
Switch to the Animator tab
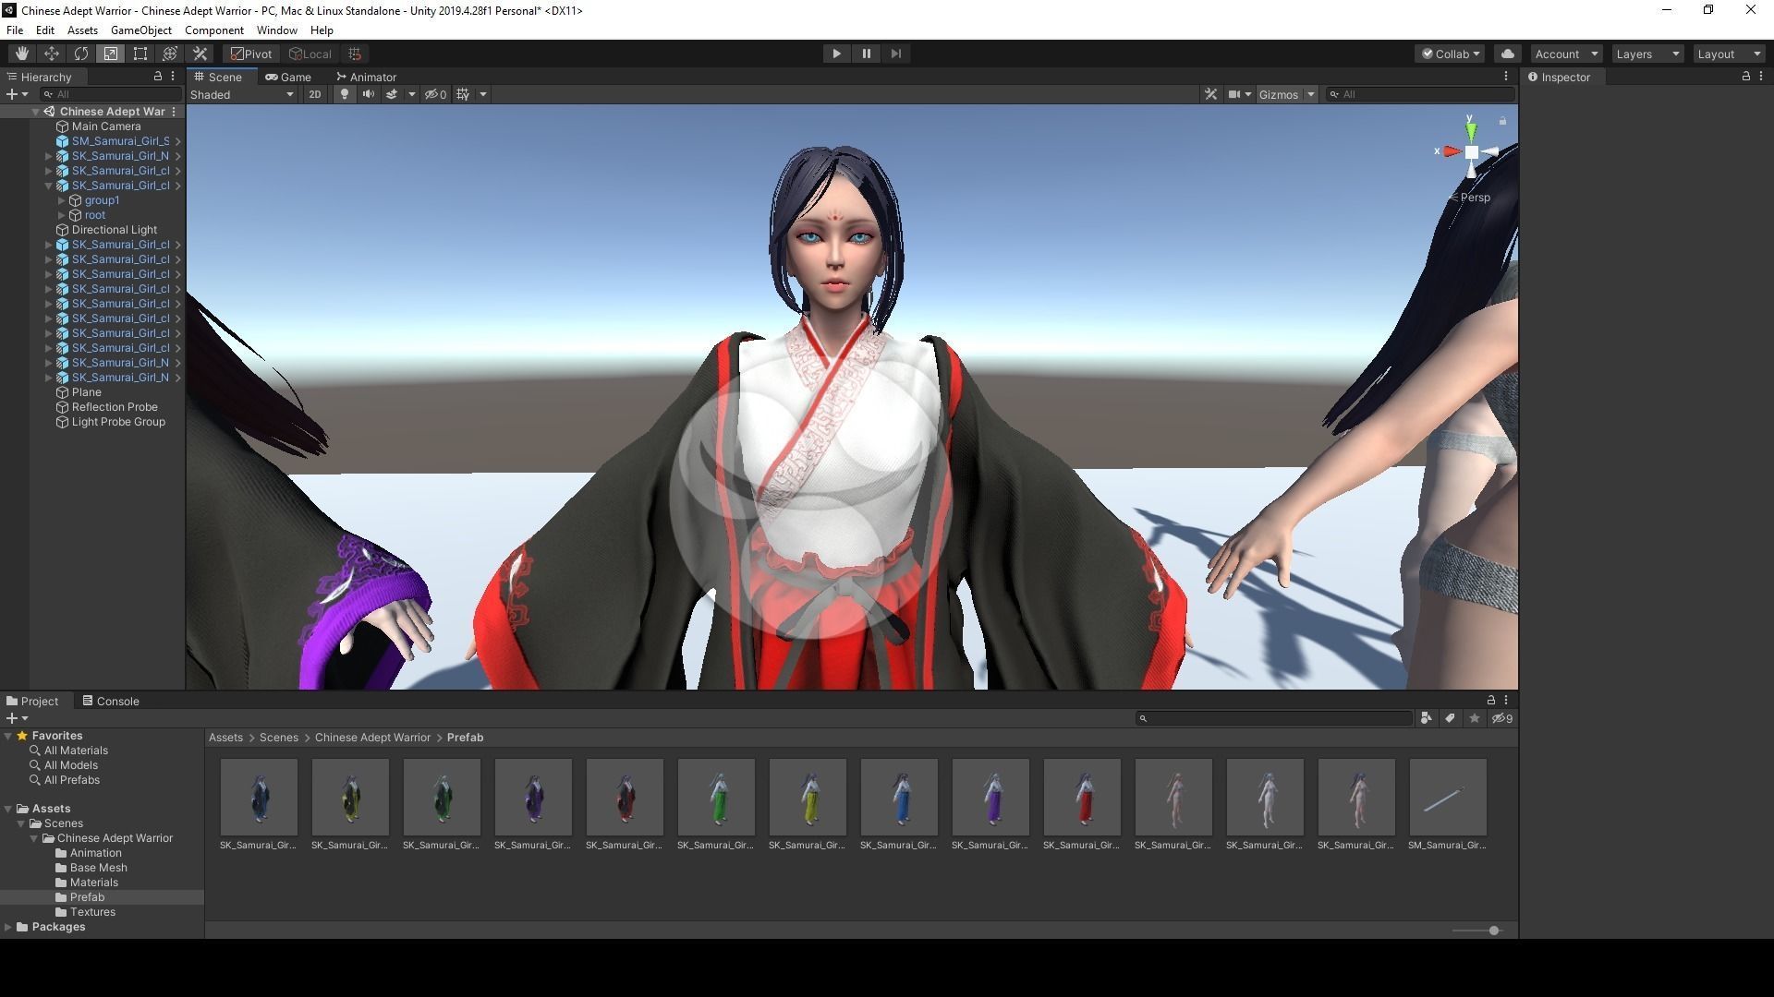point(367,78)
